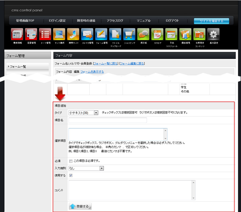The height and width of the screenshot is (212, 241).
Task: Check the この項目は必須です checkbox
Action: click(71, 161)
